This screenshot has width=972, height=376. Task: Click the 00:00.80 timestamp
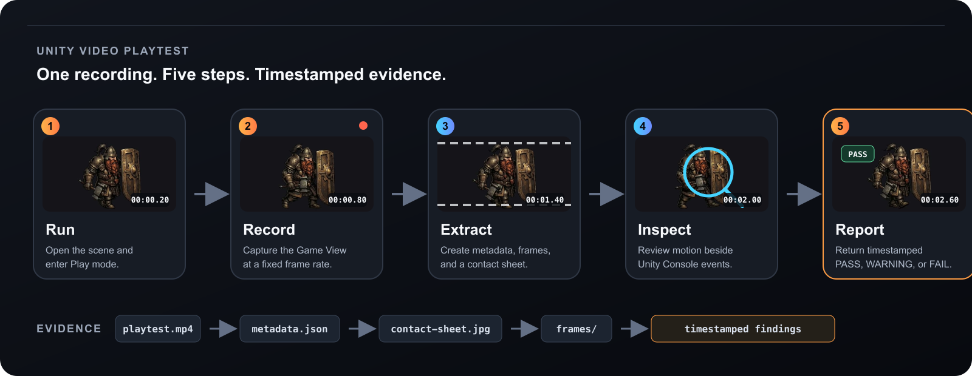point(347,200)
